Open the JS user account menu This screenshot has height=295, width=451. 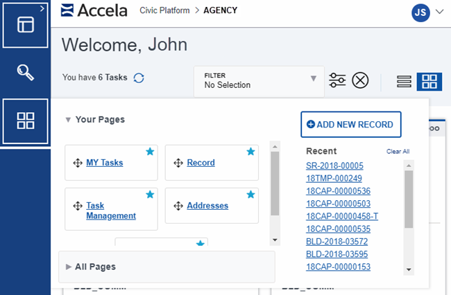click(427, 12)
